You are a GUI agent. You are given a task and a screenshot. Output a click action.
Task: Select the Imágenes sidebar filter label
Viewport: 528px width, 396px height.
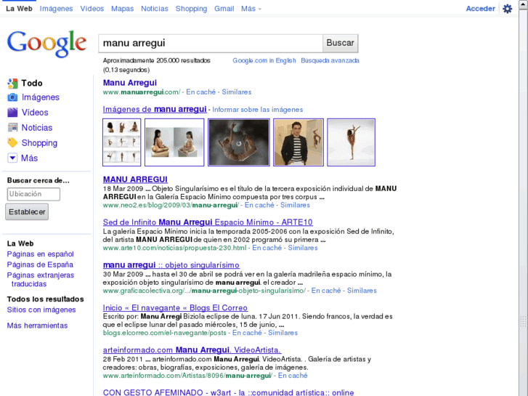coord(41,97)
